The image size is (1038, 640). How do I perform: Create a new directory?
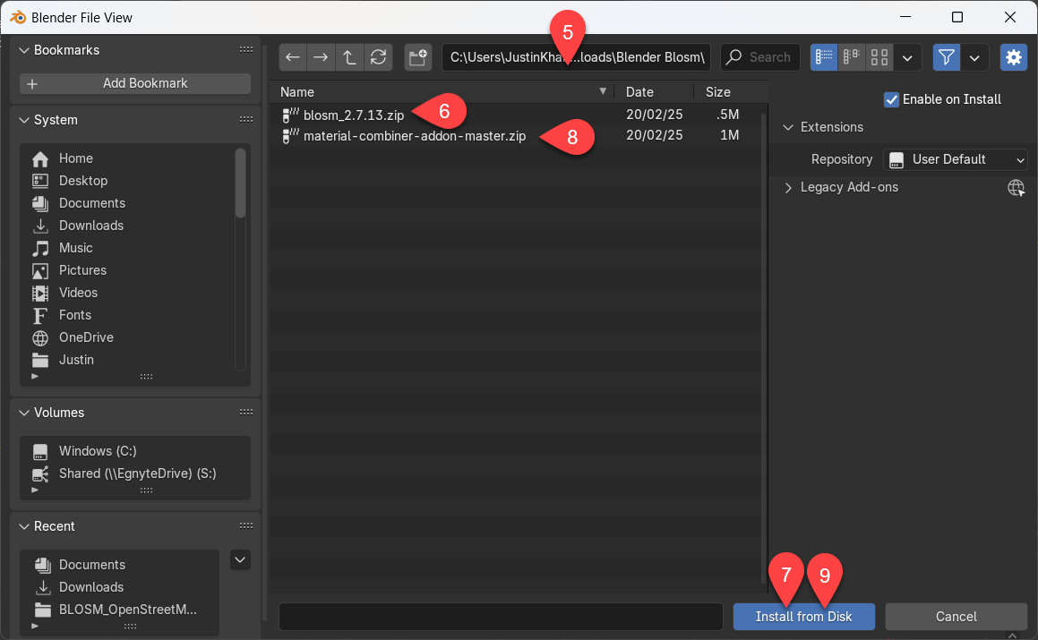[418, 57]
